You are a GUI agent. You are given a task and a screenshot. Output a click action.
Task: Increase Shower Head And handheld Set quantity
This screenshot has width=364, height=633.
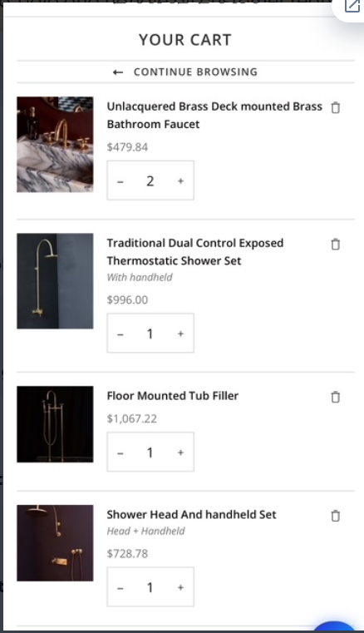click(180, 587)
